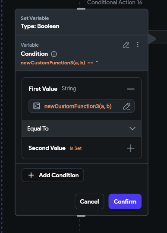Open the Equal To operator dropdown

pyautogui.click(x=82, y=128)
